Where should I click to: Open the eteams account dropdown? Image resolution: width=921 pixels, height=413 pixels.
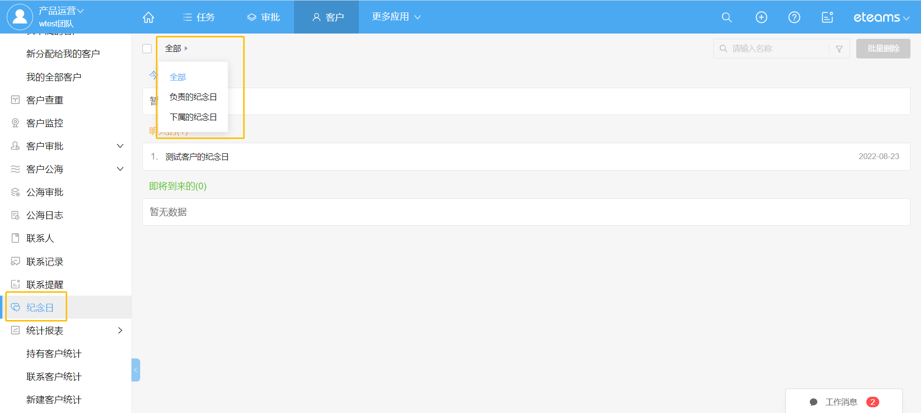click(x=881, y=18)
